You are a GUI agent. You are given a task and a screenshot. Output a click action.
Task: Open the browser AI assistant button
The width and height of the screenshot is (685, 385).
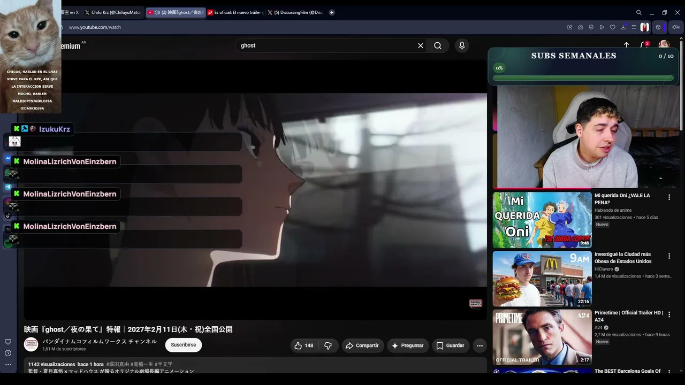(x=676, y=27)
